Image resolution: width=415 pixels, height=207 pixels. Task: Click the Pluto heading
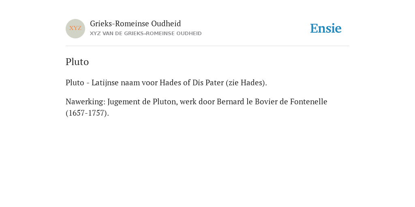[77, 62]
